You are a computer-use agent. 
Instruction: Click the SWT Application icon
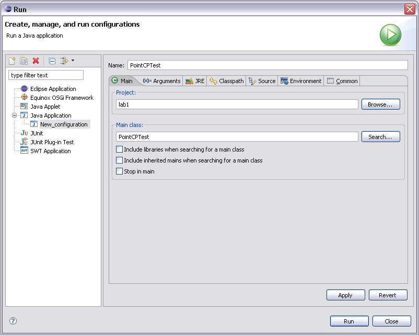pyautogui.click(x=25, y=150)
